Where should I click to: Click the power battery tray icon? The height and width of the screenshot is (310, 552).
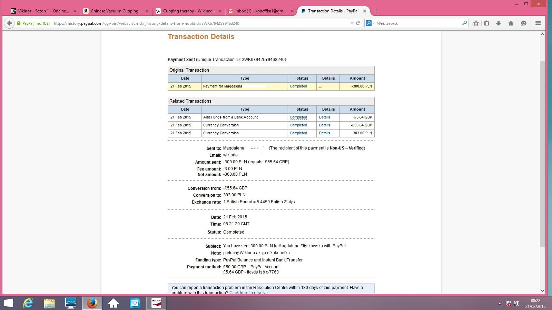(x=516, y=303)
